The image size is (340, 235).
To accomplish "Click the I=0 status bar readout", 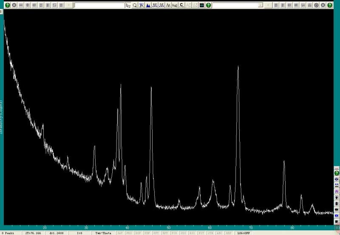I will pos(79,233).
